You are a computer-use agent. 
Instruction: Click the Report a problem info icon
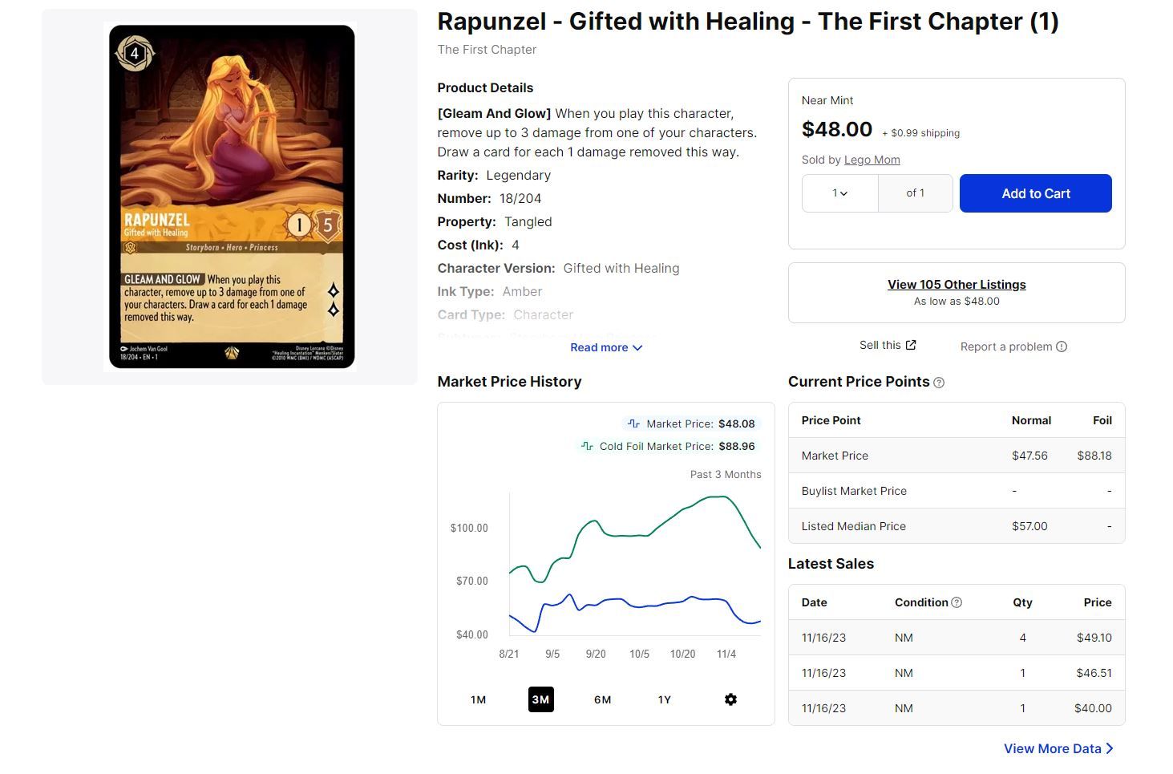[1062, 346]
